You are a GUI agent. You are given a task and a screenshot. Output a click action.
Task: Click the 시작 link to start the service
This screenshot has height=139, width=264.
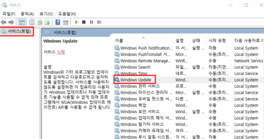[x=61, y=52]
